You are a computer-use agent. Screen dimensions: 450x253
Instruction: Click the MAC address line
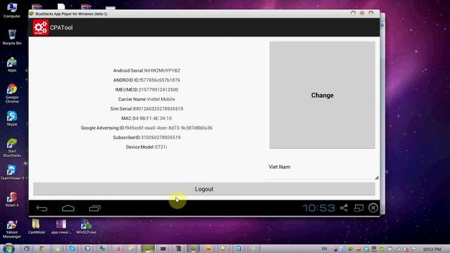[x=147, y=118]
